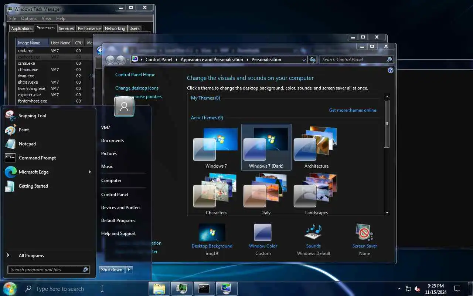
Task: Go forward in Control Panel window
Action: (120, 60)
